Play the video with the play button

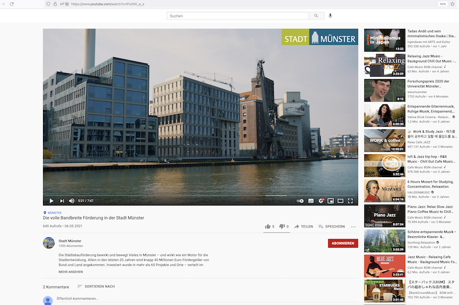click(x=51, y=201)
